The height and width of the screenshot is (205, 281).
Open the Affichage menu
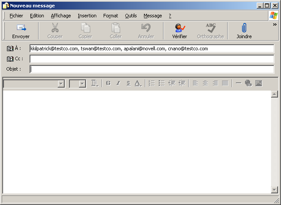tap(61, 16)
